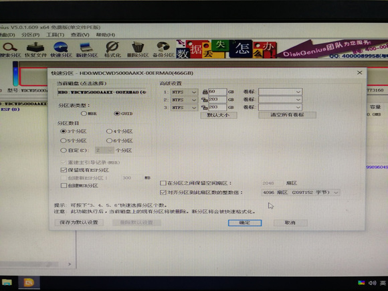Choose 5 partitions (5个分区) option
Image resolution: width=388 pixels, height=291 pixels.
pyautogui.click(x=74, y=140)
